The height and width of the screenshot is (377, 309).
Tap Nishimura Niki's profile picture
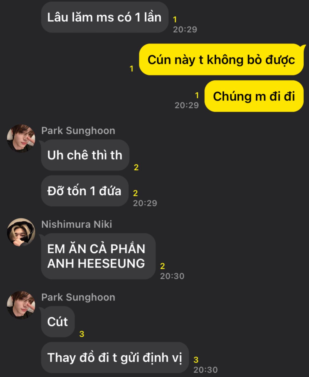[x=21, y=232]
